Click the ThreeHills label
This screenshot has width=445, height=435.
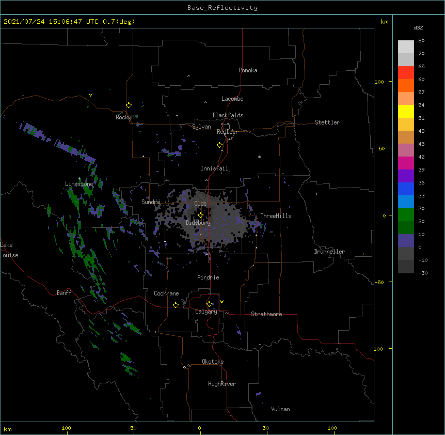click(276, 216)
